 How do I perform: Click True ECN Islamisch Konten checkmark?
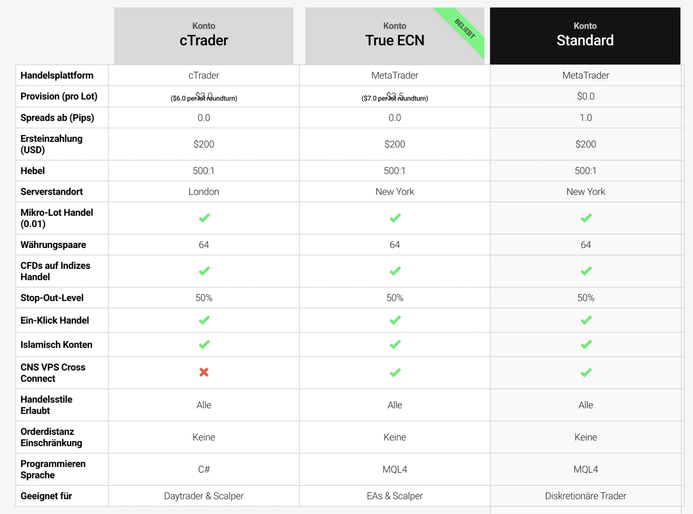click(x=395, y=345)
